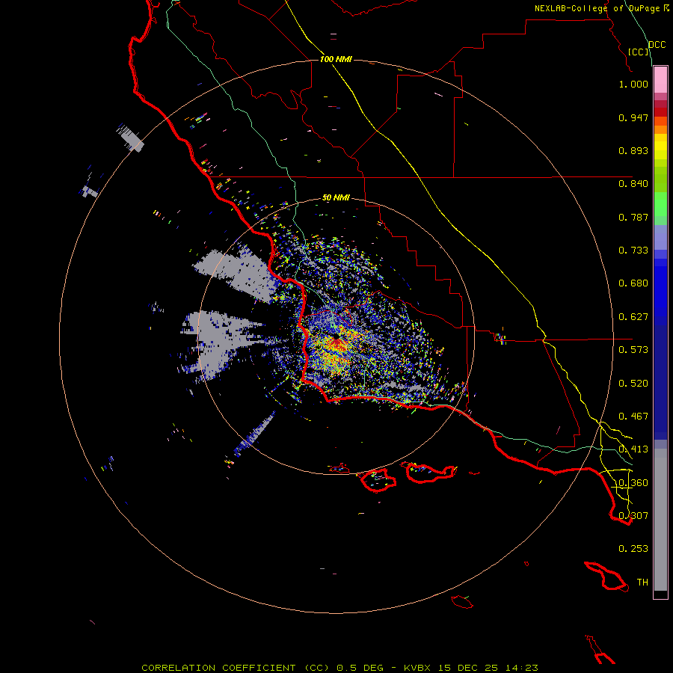Viewport: 673px width, 673px height.
Task: Click the 50 NMI range ring label
Action: point(336,197)
